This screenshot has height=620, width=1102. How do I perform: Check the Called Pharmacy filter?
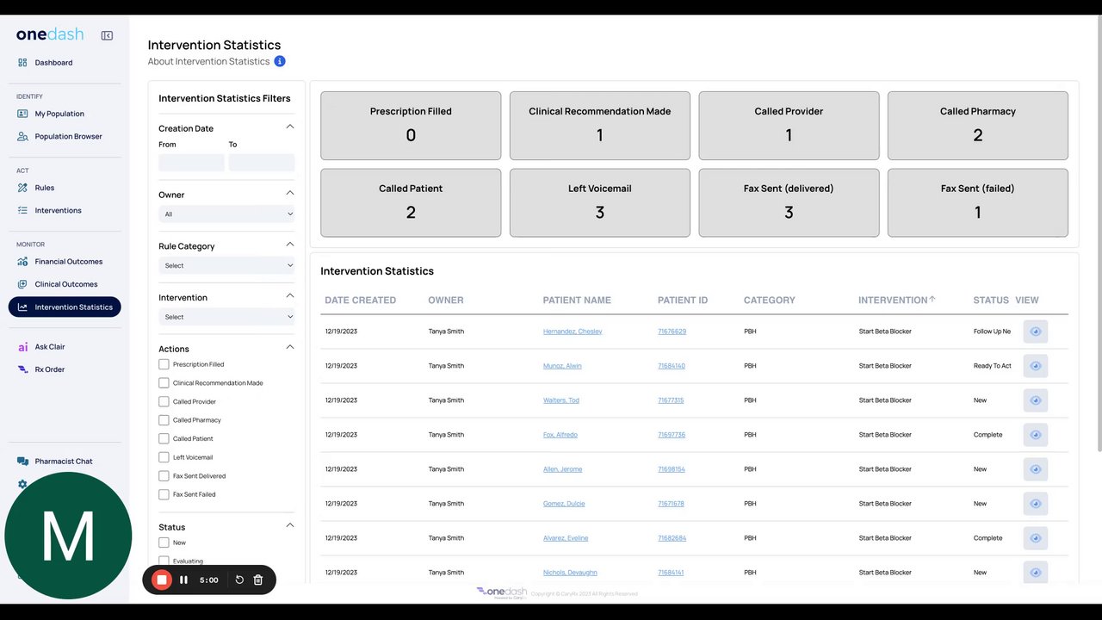(x=164, y=420)
